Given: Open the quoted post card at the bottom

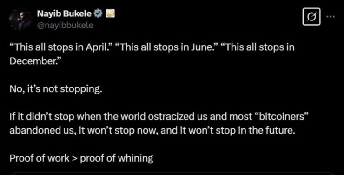Looking at the screenshot, I should [172, 173].
